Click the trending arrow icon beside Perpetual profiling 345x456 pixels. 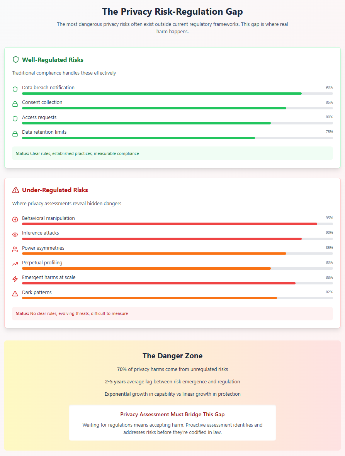pos(15,264)
